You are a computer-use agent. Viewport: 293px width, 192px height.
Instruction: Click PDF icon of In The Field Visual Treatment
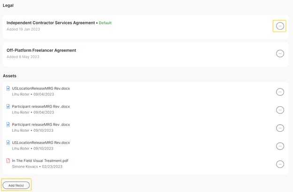pos(8,160)
